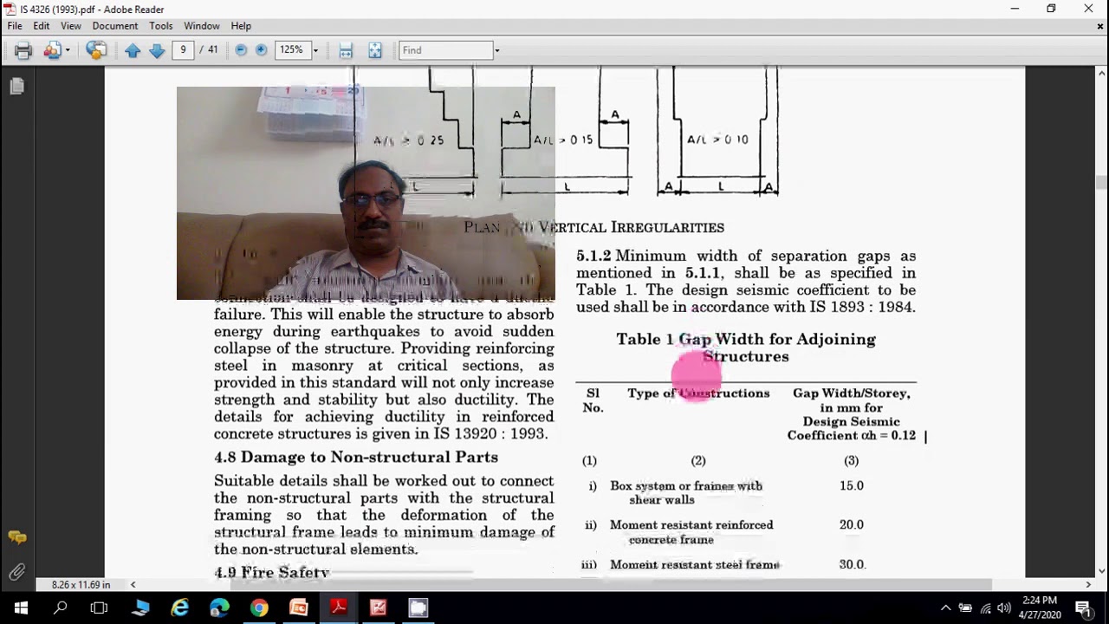
Task: Open the Pages panel in the sidebar
Action: (x=16, y=86)
